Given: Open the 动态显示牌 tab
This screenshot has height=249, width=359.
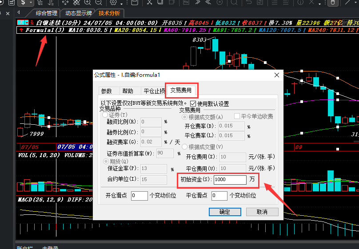Looking at the screenshot, I should tap(79, 13).
